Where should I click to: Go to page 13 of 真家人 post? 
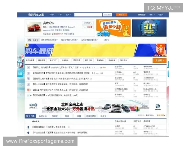tap(101, 68)
